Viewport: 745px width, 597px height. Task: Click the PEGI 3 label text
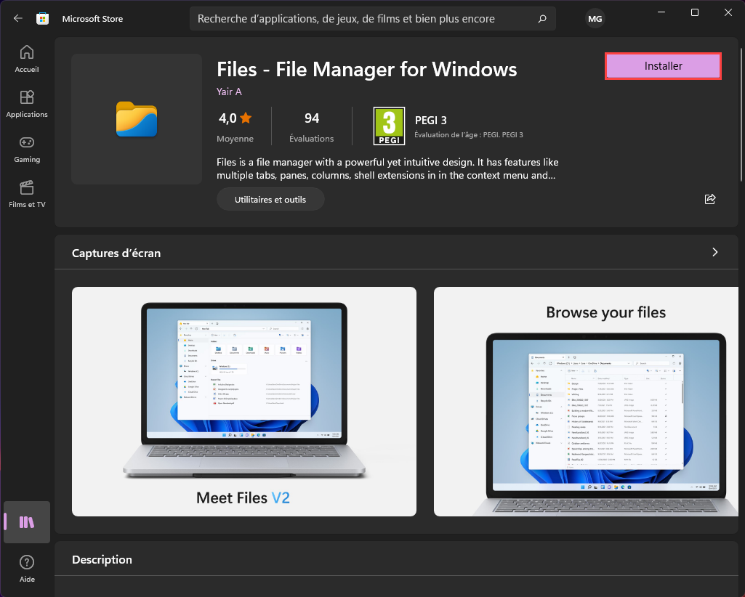pyautogui.click(x=431, y=120)
